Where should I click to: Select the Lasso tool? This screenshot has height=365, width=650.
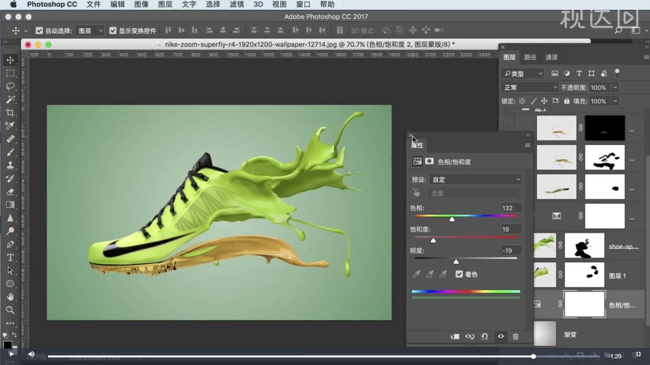click(x=10, y=86)
